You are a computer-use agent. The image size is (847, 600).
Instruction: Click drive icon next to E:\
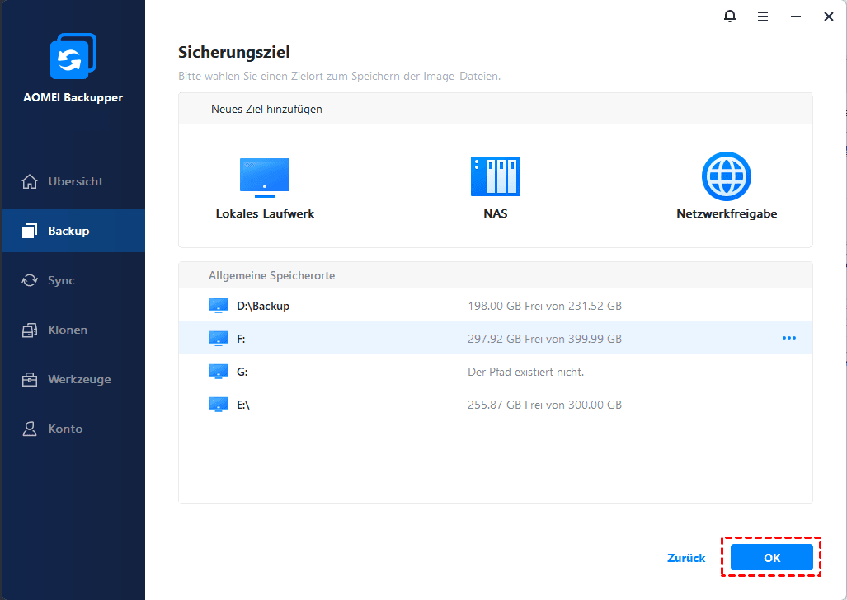click(x=219, y=405)
